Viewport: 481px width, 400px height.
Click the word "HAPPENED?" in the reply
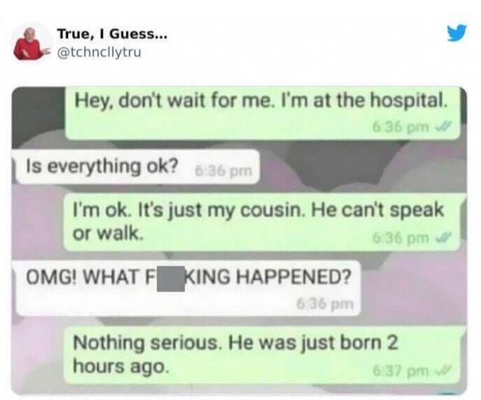coord(293,276)
